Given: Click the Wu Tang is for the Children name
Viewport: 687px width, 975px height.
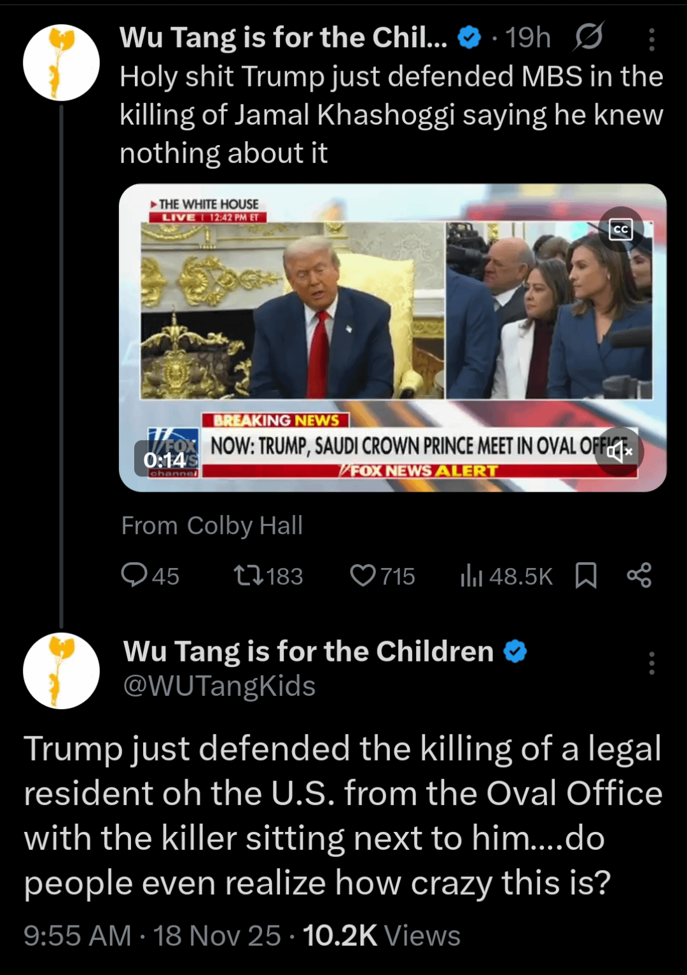Looking at the screenshot, I should click(x=309, y=651).
